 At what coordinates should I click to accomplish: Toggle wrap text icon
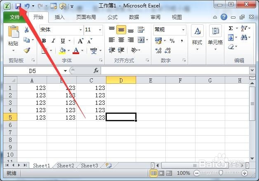tap(141, 30)
